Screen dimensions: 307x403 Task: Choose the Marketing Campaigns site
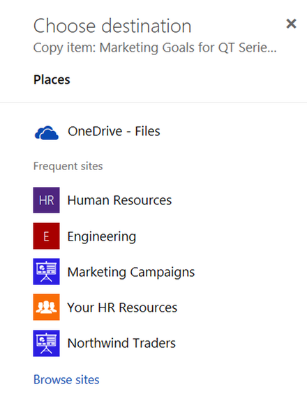coord(131,272)
